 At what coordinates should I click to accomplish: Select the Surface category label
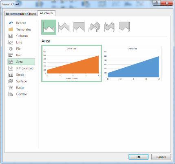tap(22, 81)
